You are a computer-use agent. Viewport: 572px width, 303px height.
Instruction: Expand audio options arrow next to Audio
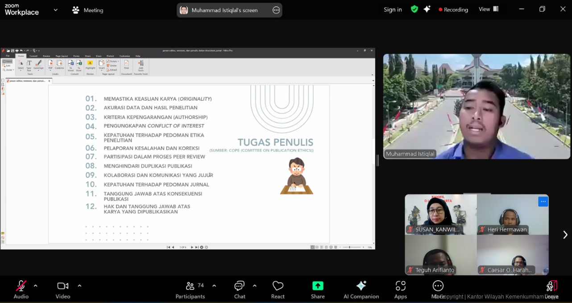(x=36, y=286)
